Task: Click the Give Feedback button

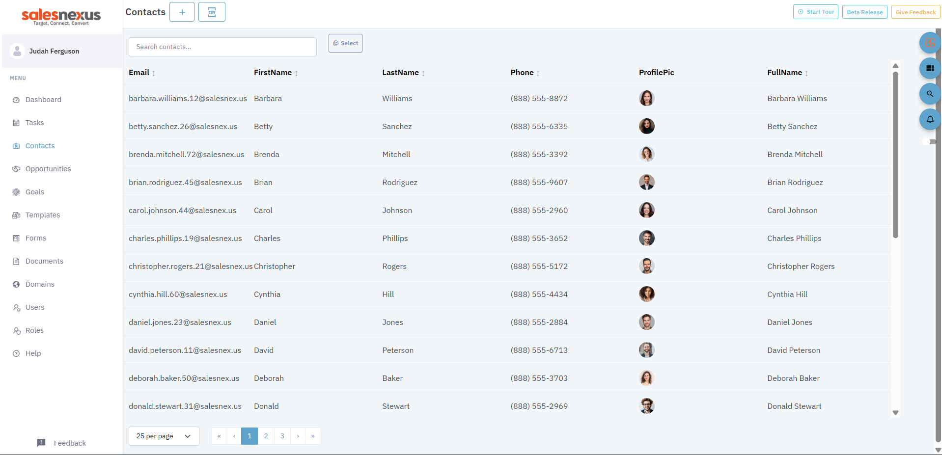Action: 915,12
